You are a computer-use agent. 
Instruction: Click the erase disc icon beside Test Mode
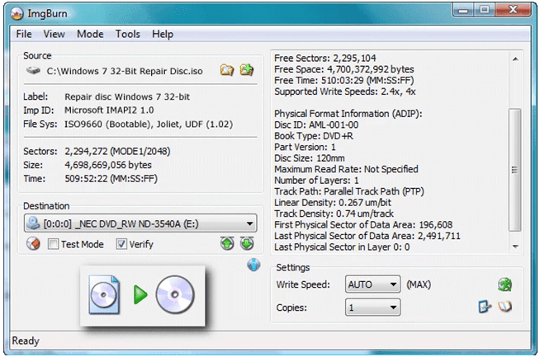tap(34, 244)
